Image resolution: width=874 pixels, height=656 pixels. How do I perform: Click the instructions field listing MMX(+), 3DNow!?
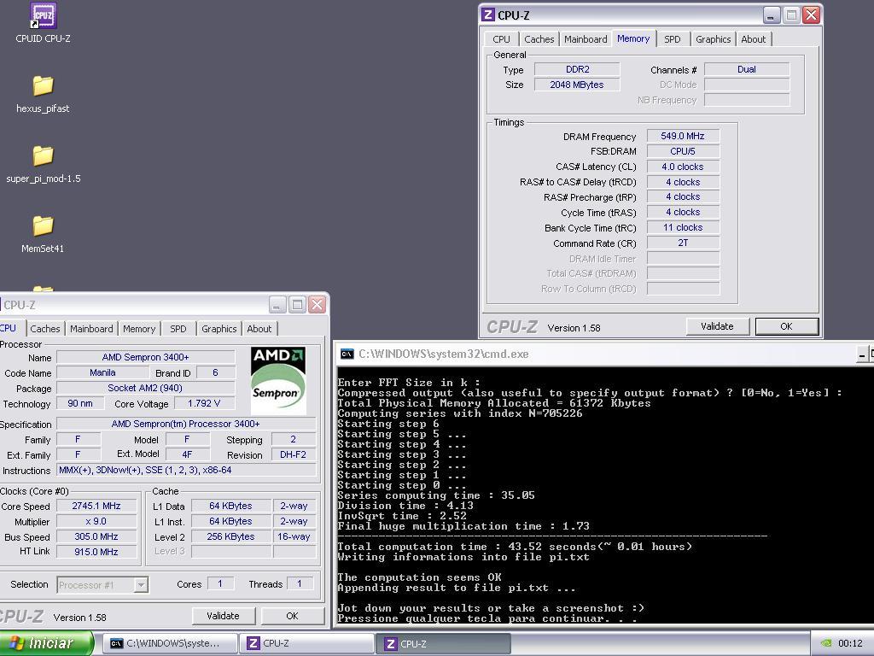tap(186, 471)
